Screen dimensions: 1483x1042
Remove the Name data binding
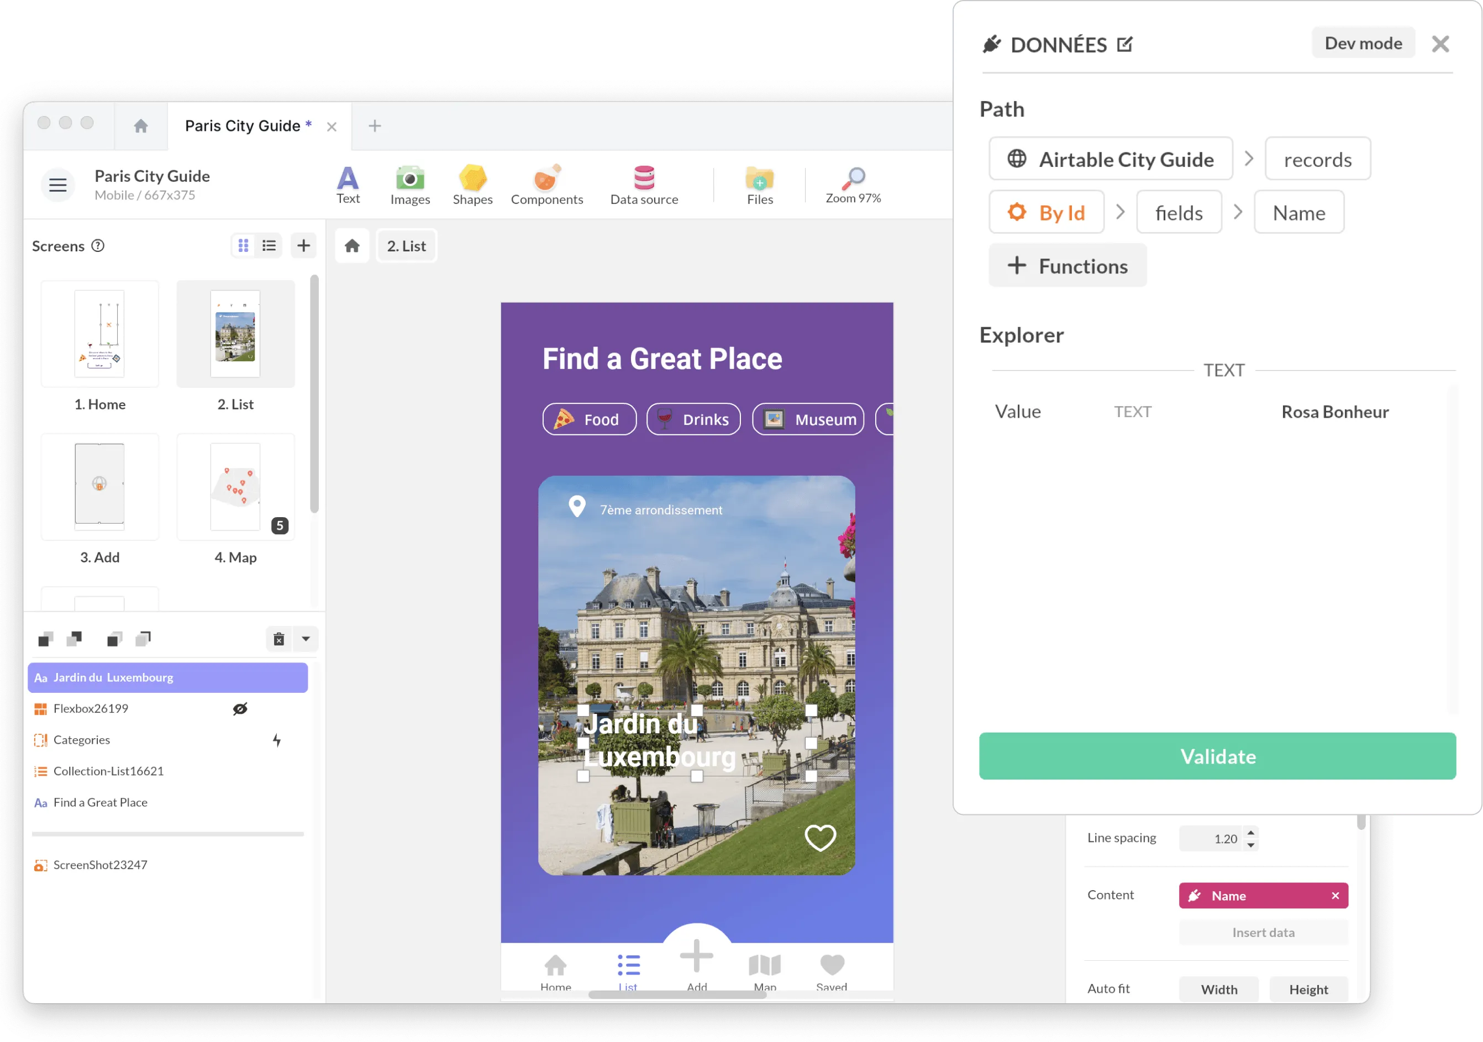pyautogui.click(x=1335, y=896)
